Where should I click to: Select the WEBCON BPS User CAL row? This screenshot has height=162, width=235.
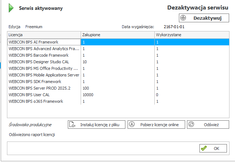pyautogui.click(x=118, y=95)
